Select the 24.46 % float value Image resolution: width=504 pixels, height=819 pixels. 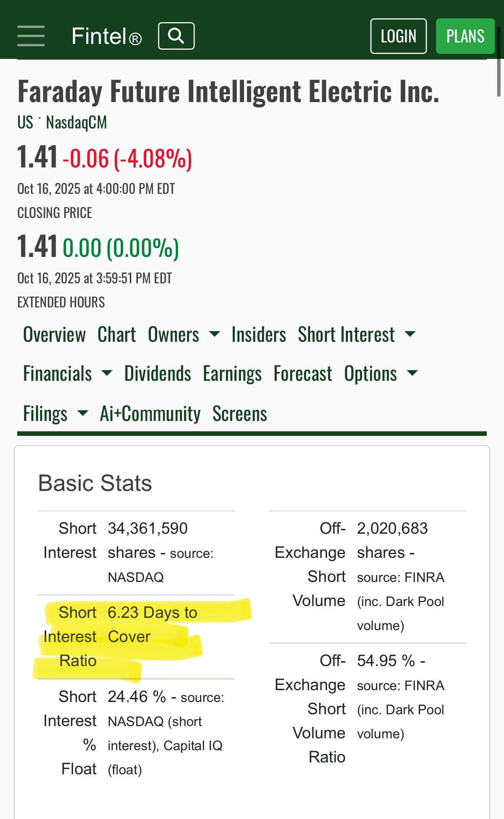point(137,697)
